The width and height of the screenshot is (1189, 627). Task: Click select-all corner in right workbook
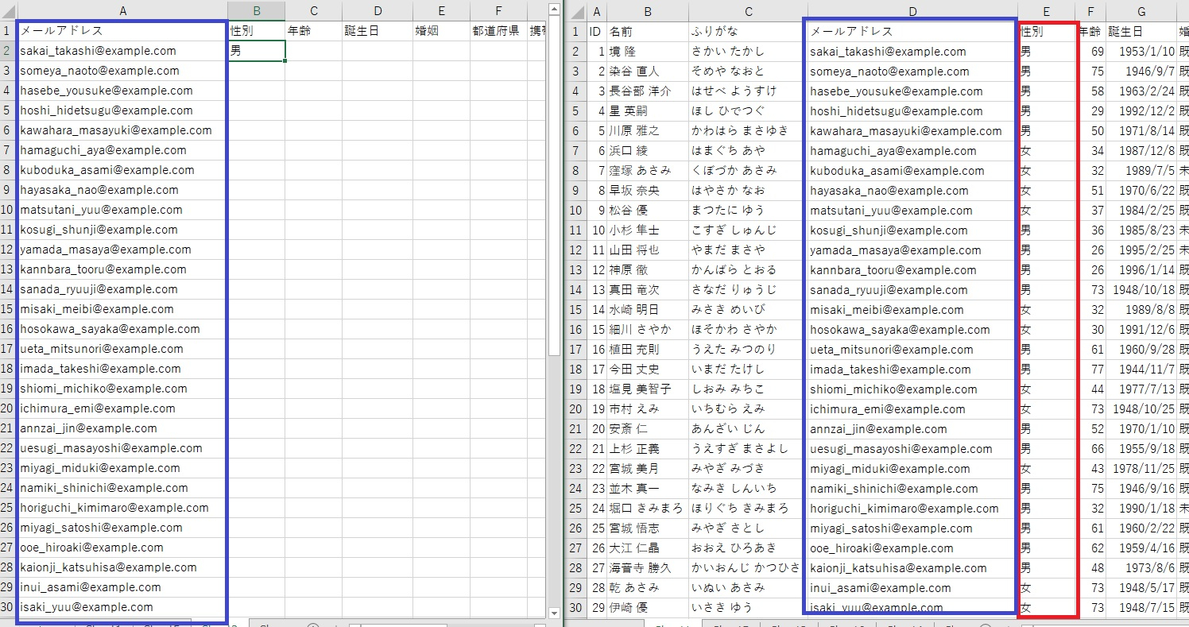[x=575, y=12]
